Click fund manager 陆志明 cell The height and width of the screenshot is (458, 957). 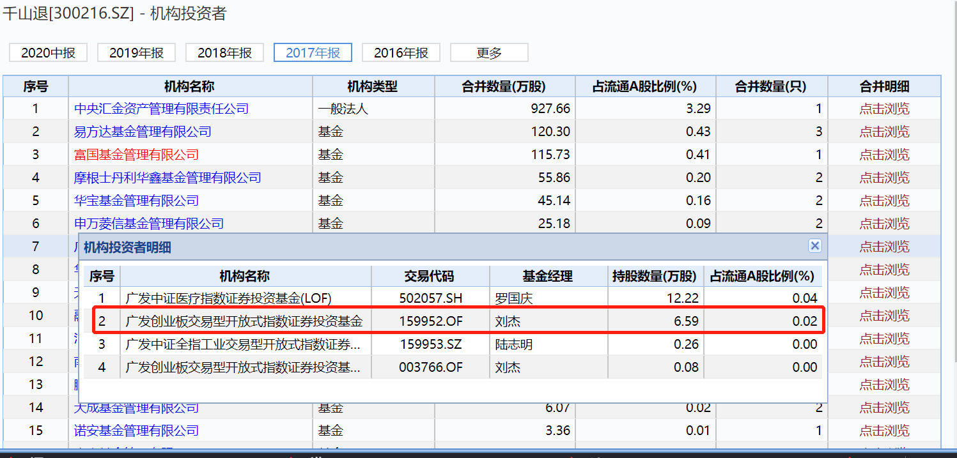click(x=549, y=344)
